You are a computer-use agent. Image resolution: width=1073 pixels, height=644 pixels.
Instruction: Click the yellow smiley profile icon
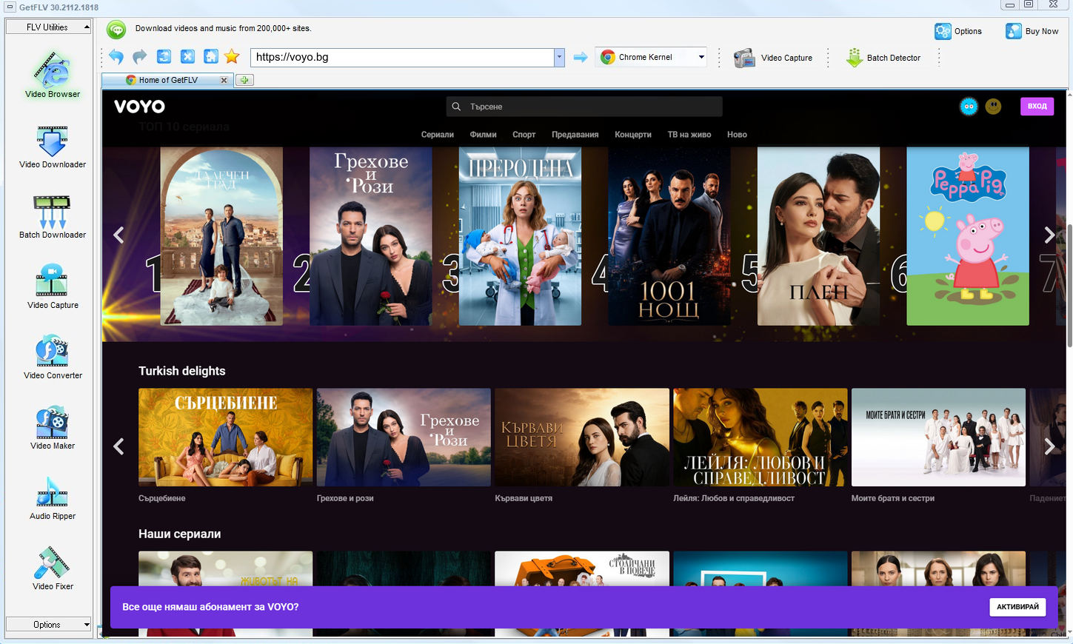(994, 107)
